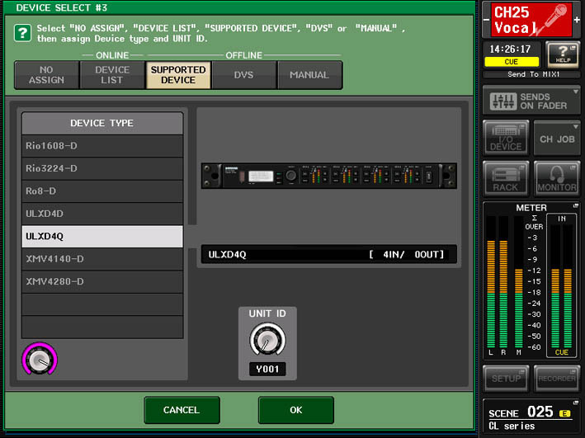Select next channel with plus button
This screenshot has height=438, width=585.
577,20
